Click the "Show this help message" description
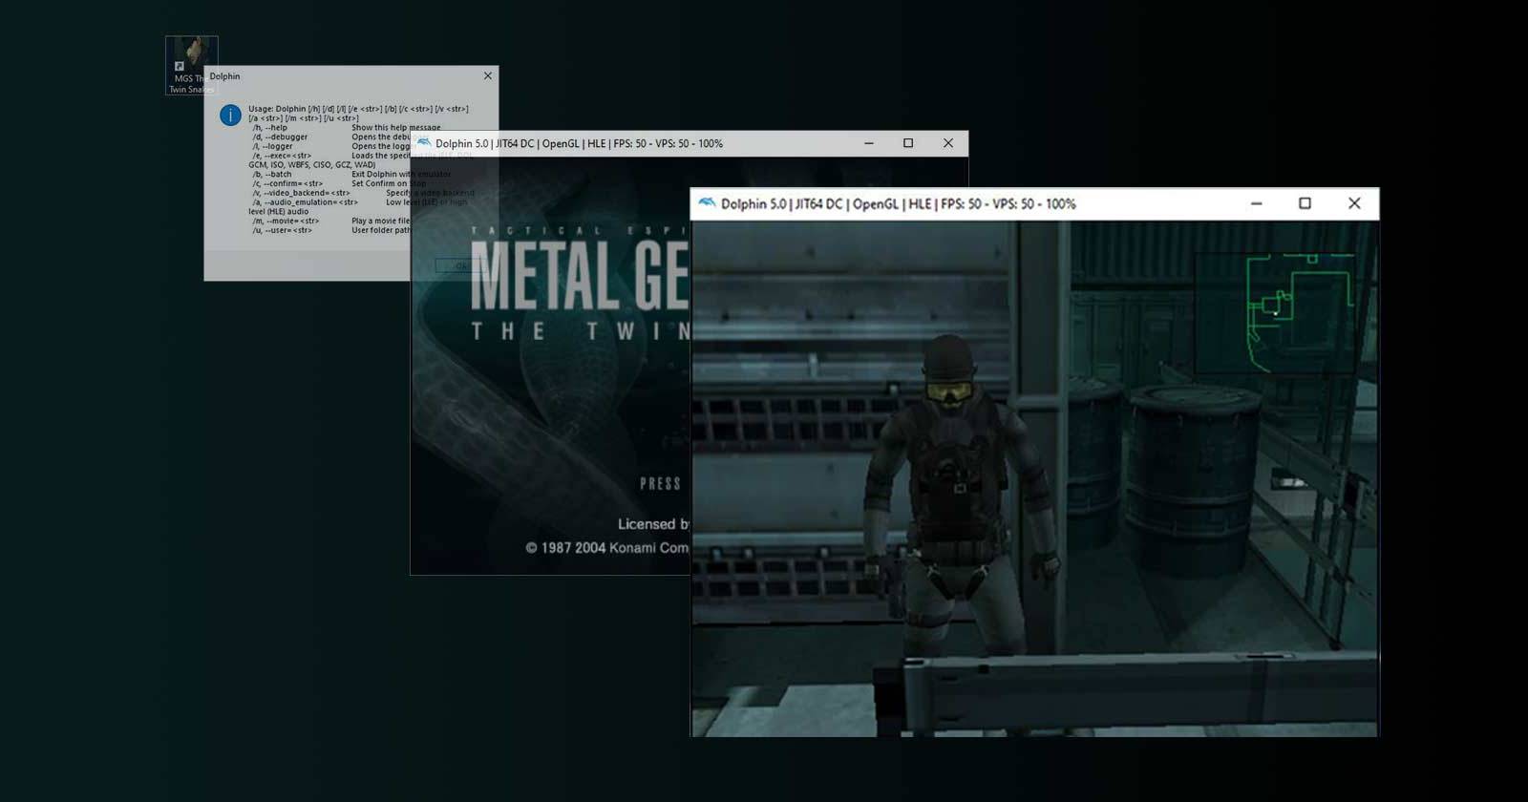The height and width of the screenshot is (802, 1528). pos(396,128)
